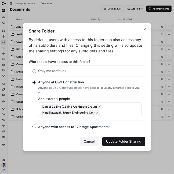The height and width of the screenshot is (174, 174).
Task: Click the Add Folder button
Action: tap(135, 9)
